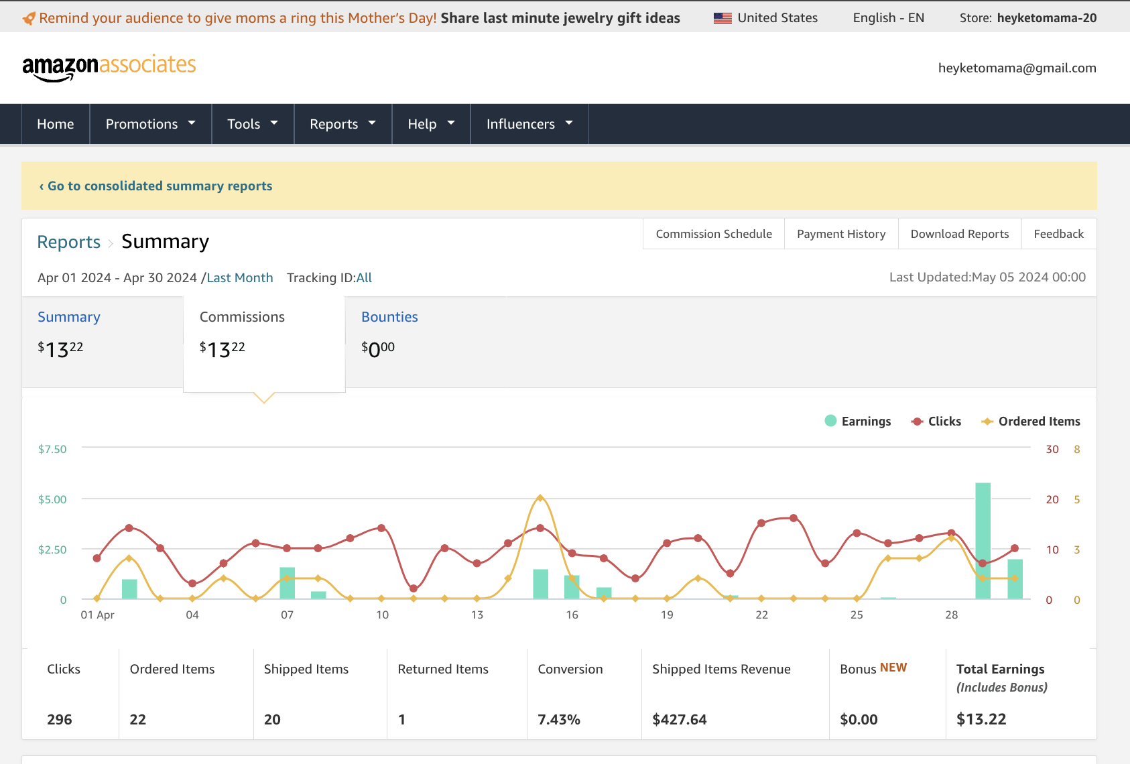Change date range via Last Month link
Screen dimensions: 1130x764
240,277
